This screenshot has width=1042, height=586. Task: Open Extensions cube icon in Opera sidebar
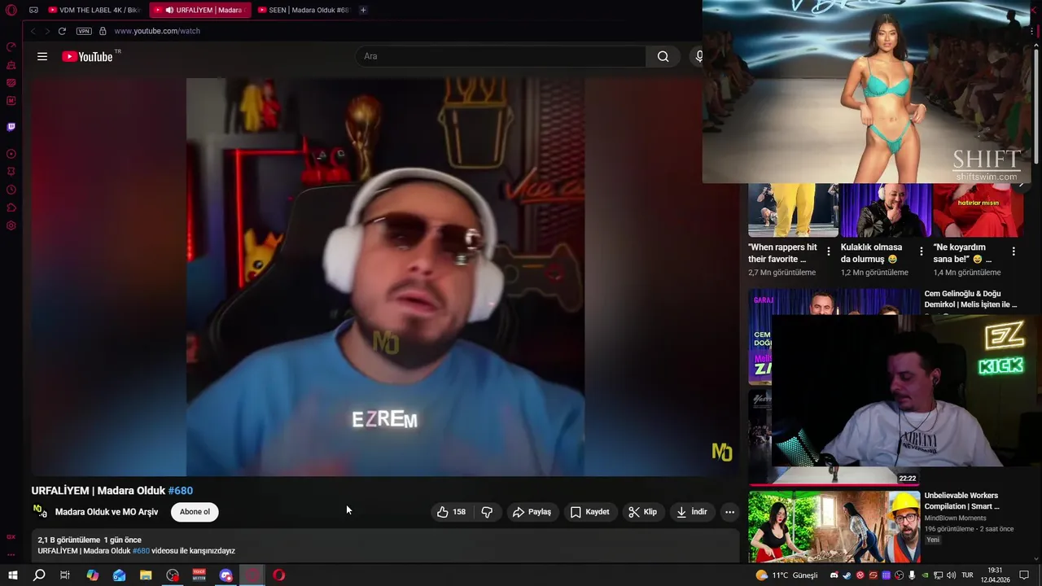11,208
